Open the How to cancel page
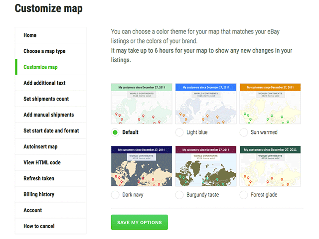 [x=39, y=226]
